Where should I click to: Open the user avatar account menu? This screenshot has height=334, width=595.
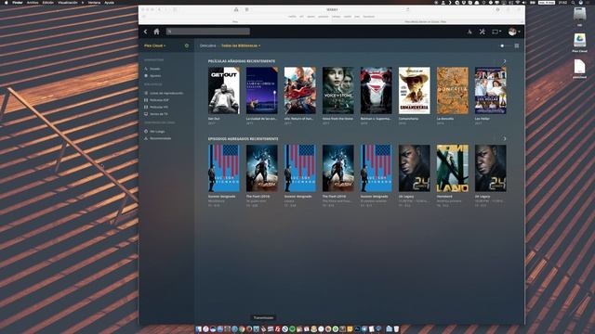pyautogui.click(x=514, y=32)
